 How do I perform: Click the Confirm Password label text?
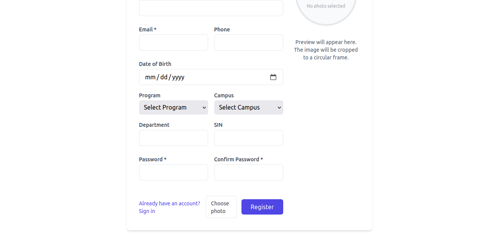(x=238, y=159)
